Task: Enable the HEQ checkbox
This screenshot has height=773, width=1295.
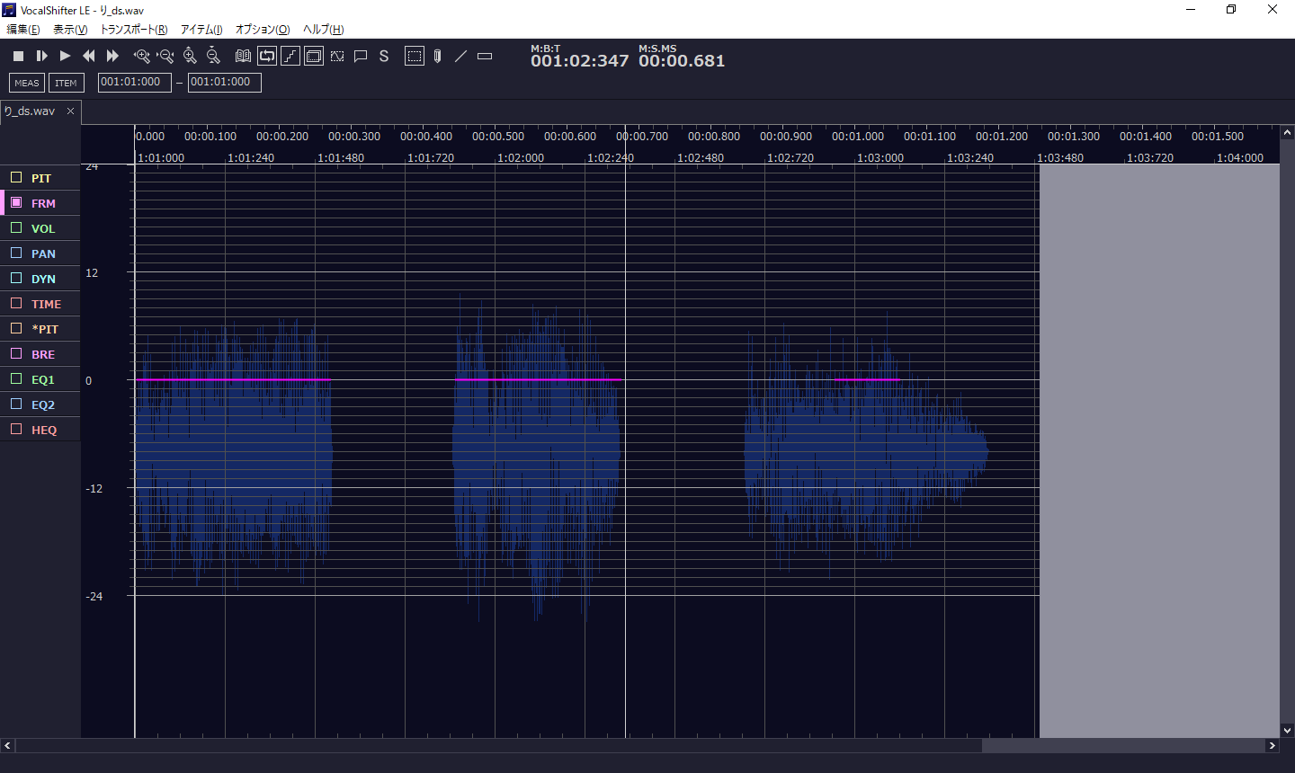Action: (16, 430)
